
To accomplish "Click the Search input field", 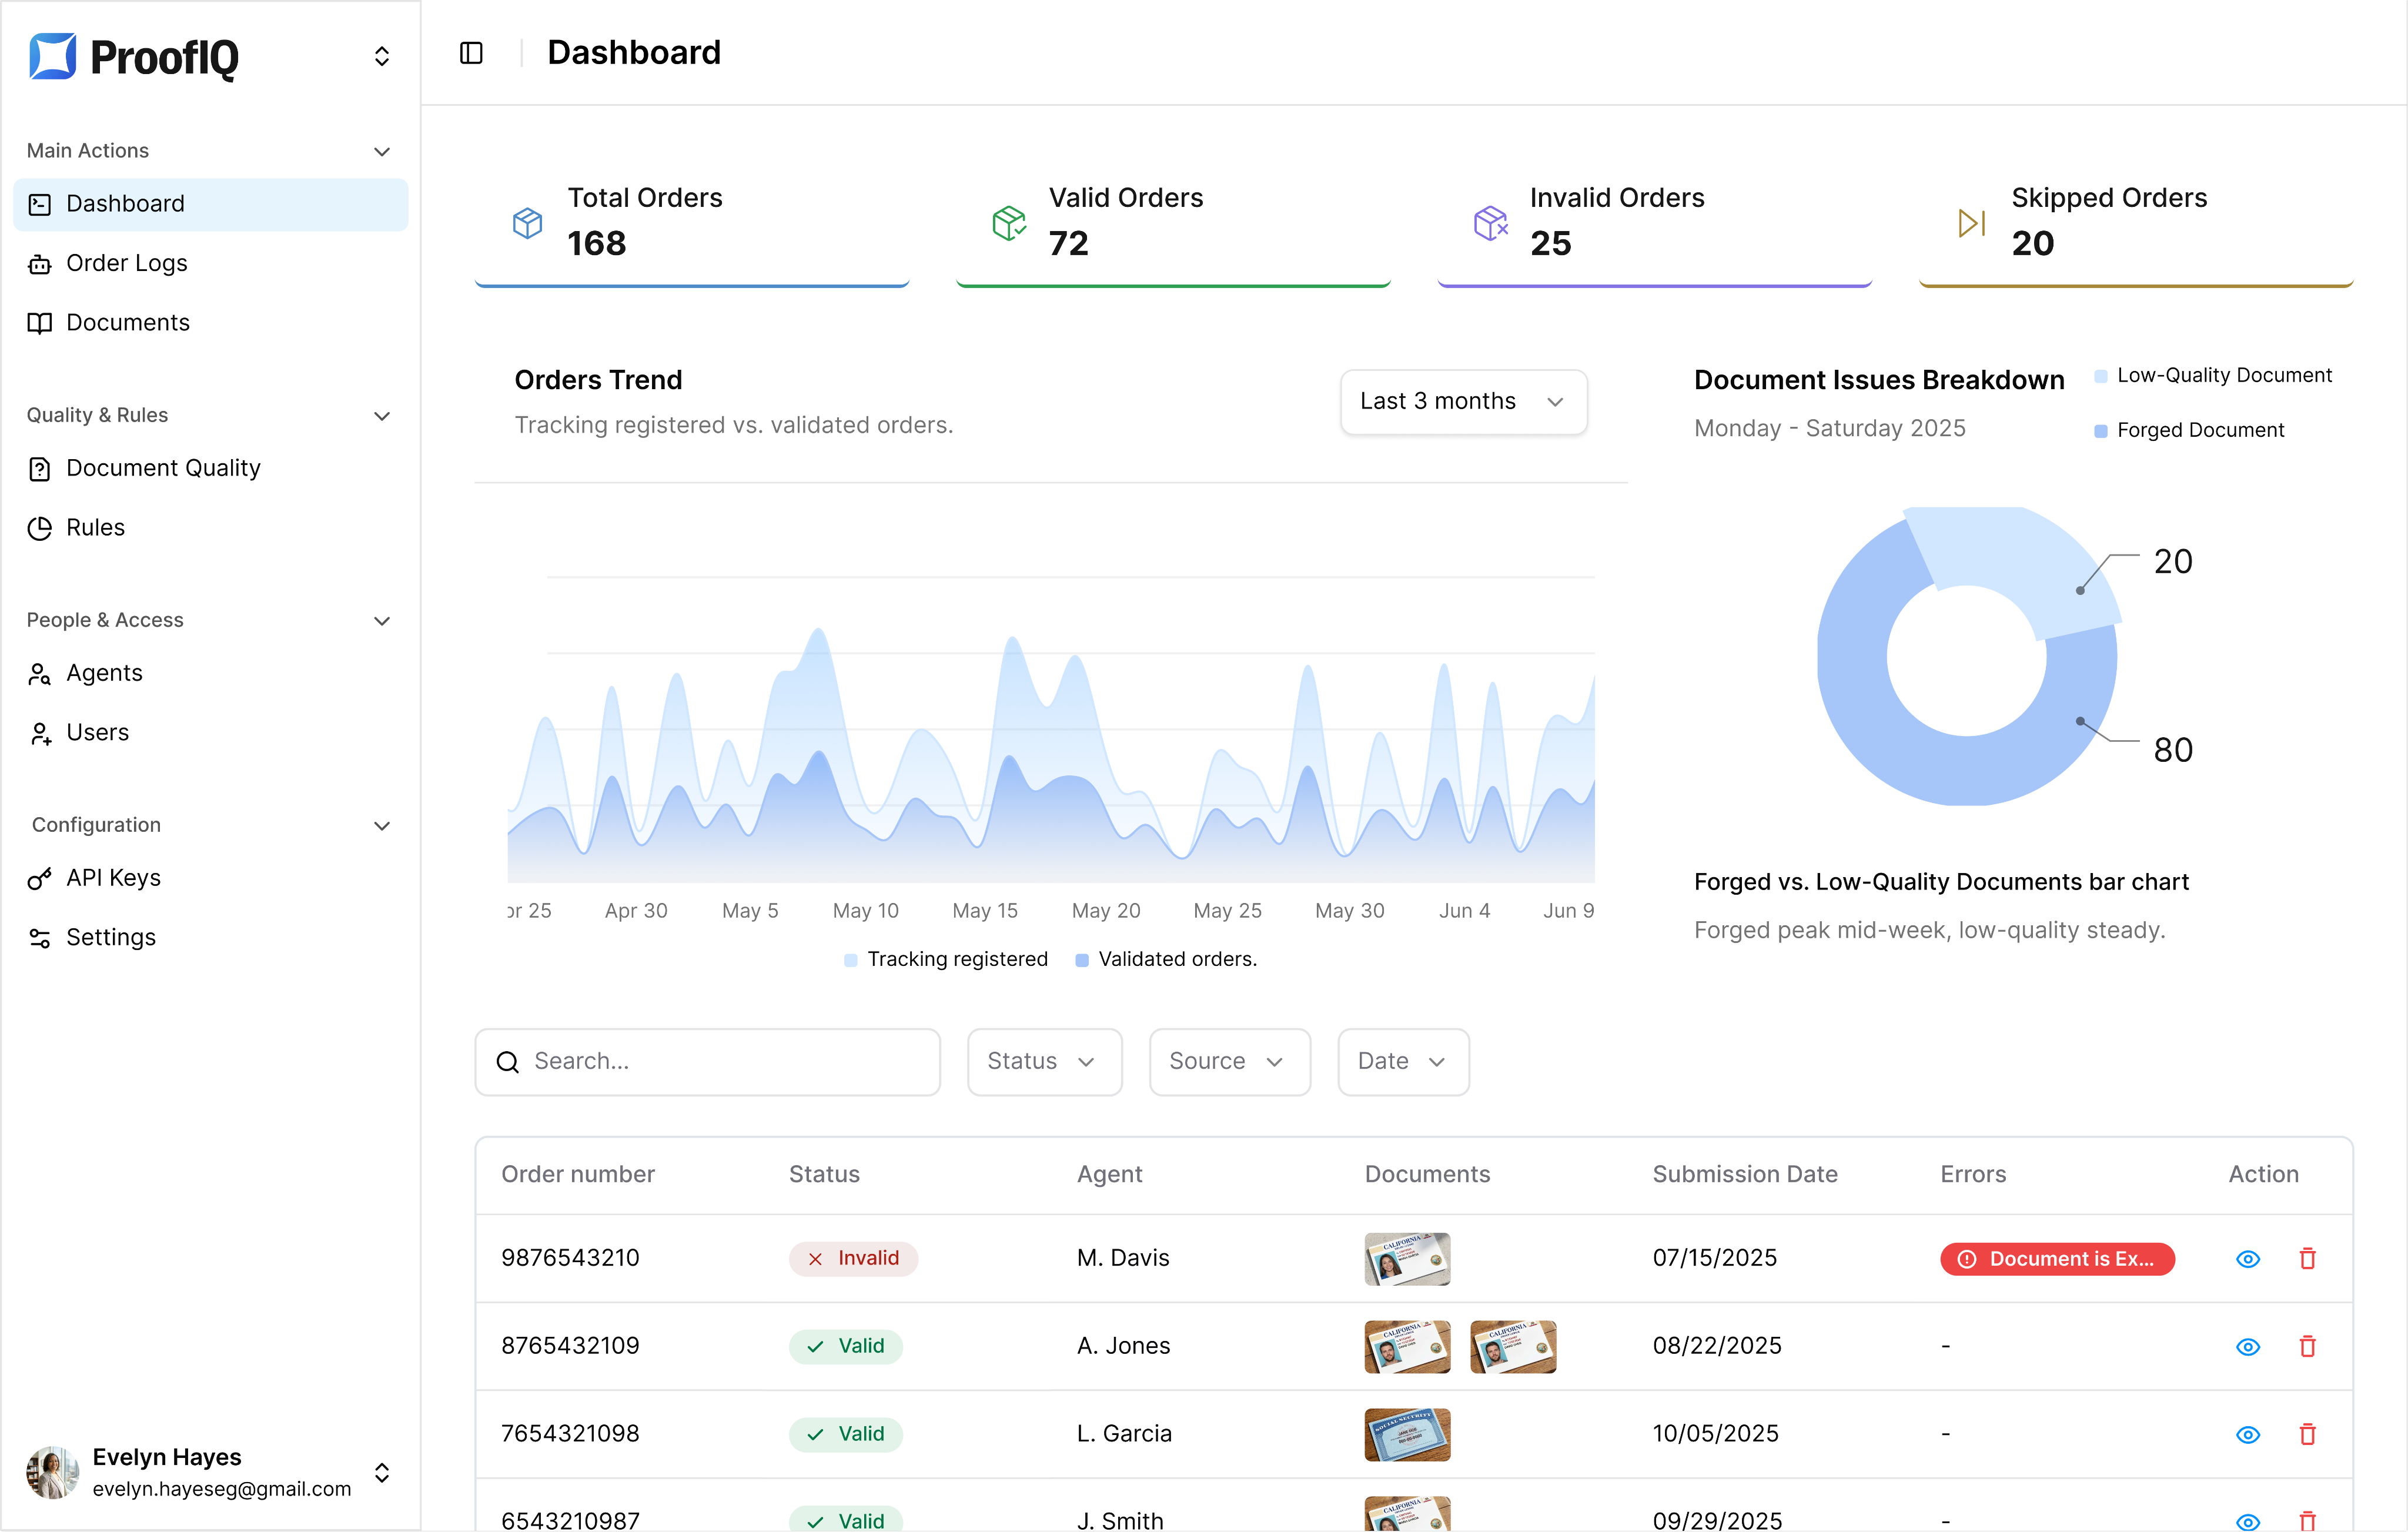I will coord(707,1061).
